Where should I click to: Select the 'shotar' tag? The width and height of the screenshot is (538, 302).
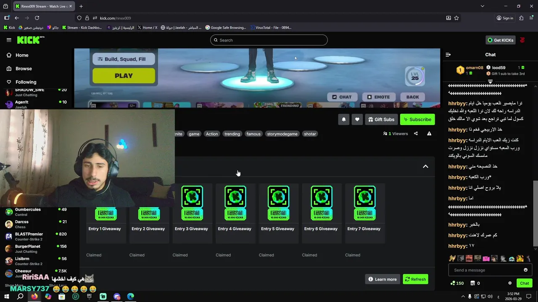[x=310, y=134]
